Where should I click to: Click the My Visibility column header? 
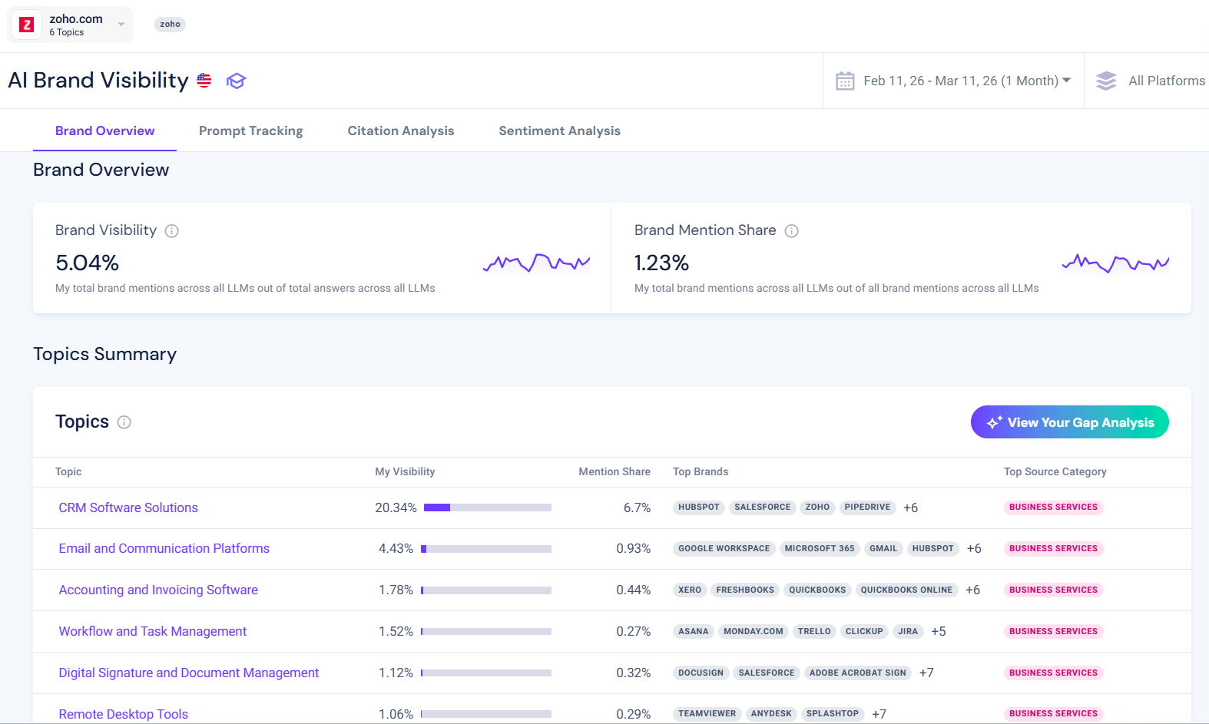(x=405, y=471)
